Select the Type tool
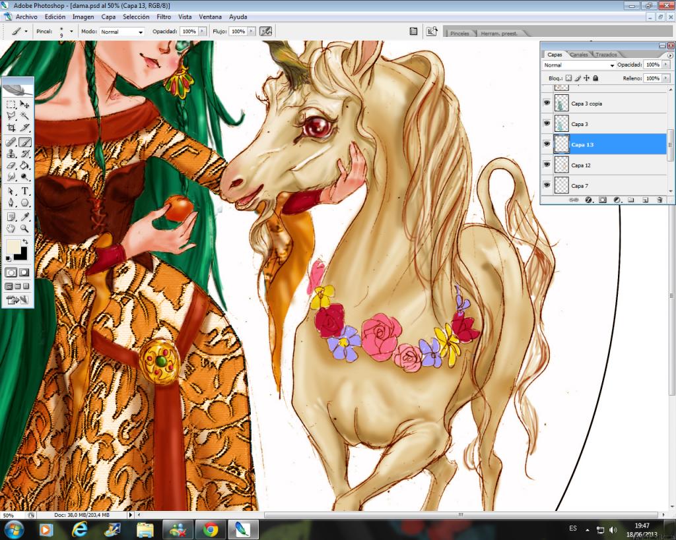Screen dimensions: 676x540 coord(24,191)
